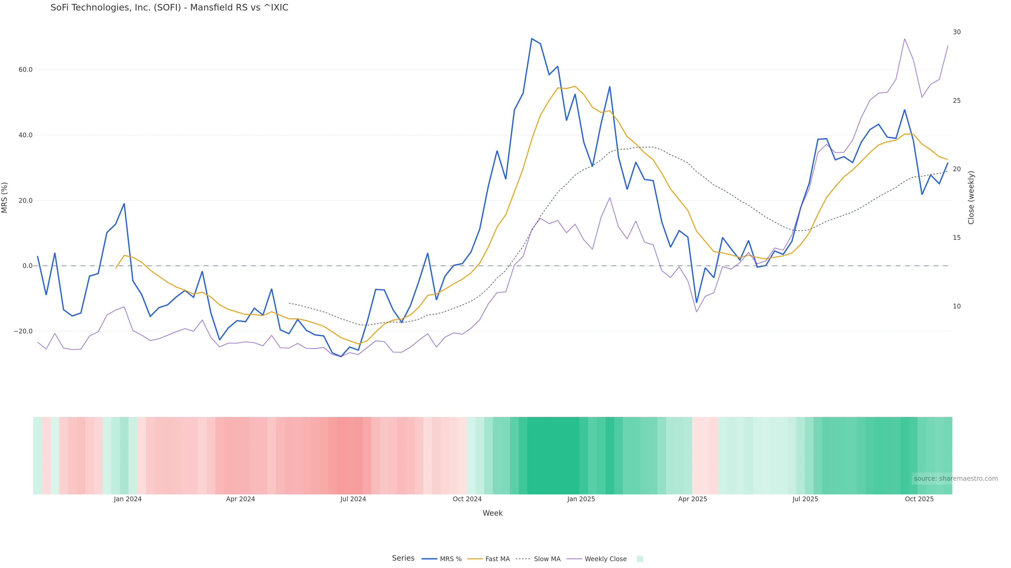Click the dotted Slow MA legend line icon

523,559
